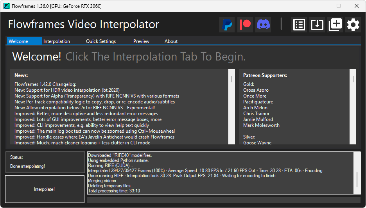This screenshot has height=208, width=366.
Task: Close the Flowframes window
Action: click(357, 6)
